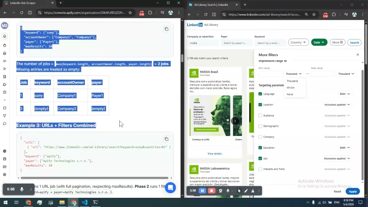The width and height of the screenshot is (368, 207).
Task: Open the green Date filter dropdown
Action: pos(319,43)
